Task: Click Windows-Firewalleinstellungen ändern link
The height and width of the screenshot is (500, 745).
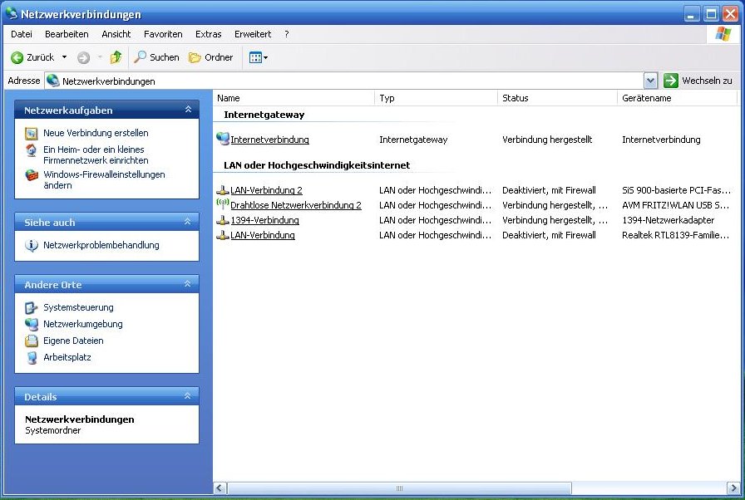Action: click(104, 179)
